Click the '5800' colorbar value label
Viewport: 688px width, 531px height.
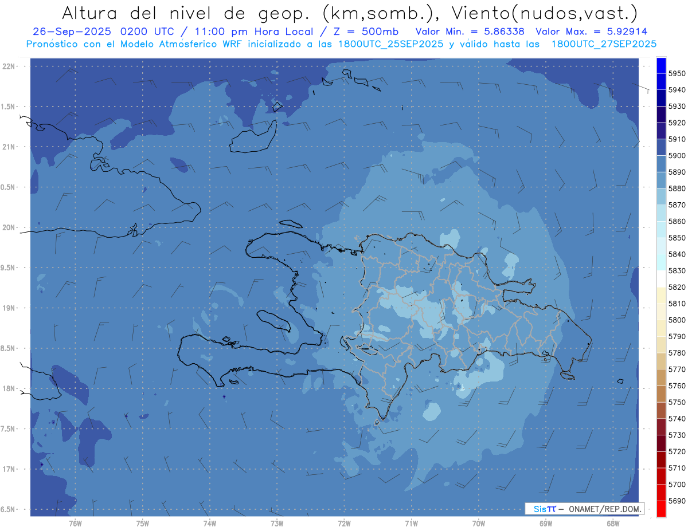click(x=677, y=320)
